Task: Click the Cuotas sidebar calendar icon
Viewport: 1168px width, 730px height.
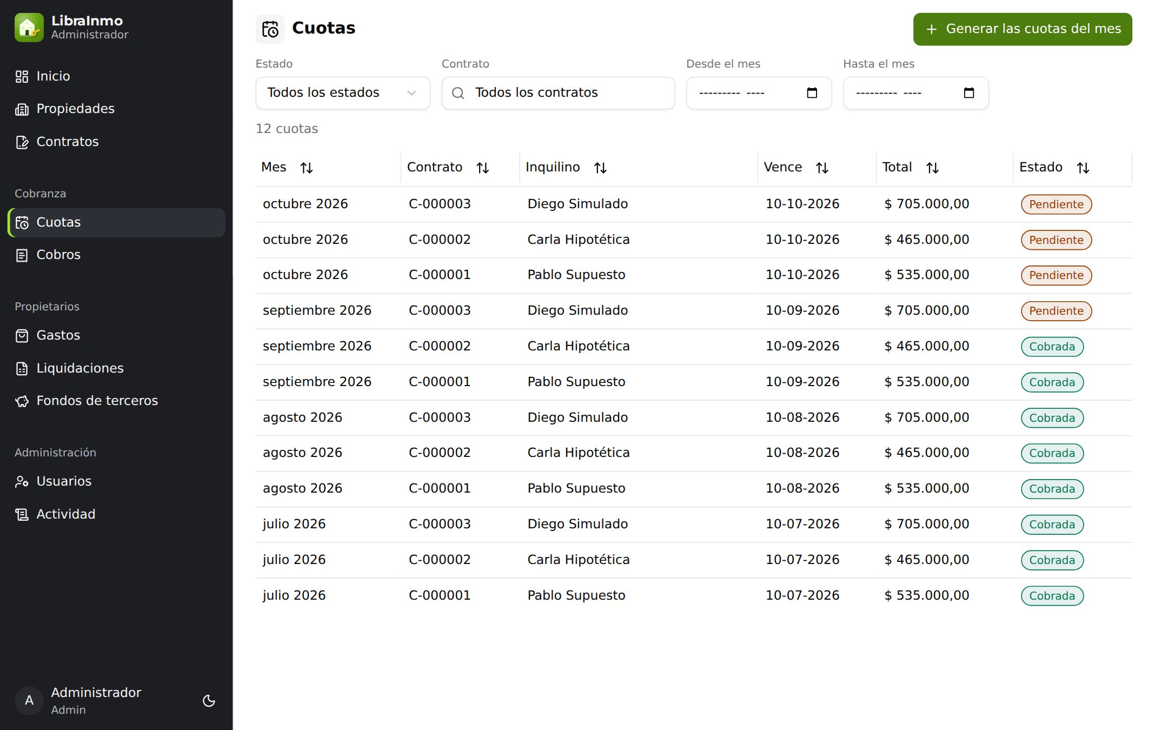Action: [x=22, y=222]
